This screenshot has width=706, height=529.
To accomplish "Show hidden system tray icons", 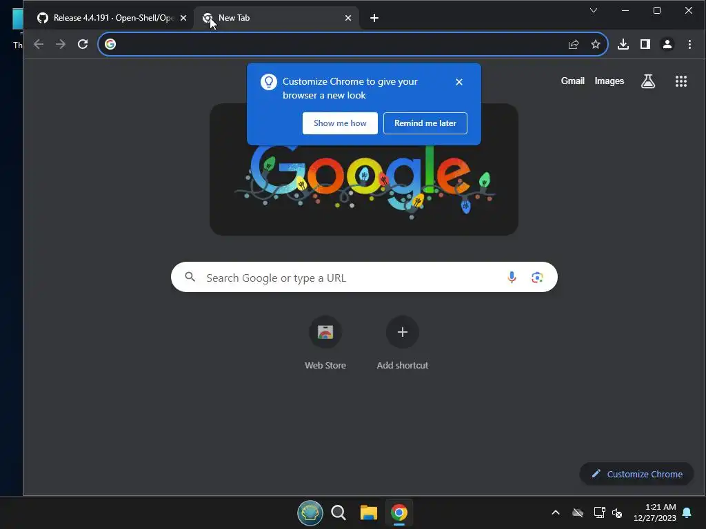I will [555, 512].
